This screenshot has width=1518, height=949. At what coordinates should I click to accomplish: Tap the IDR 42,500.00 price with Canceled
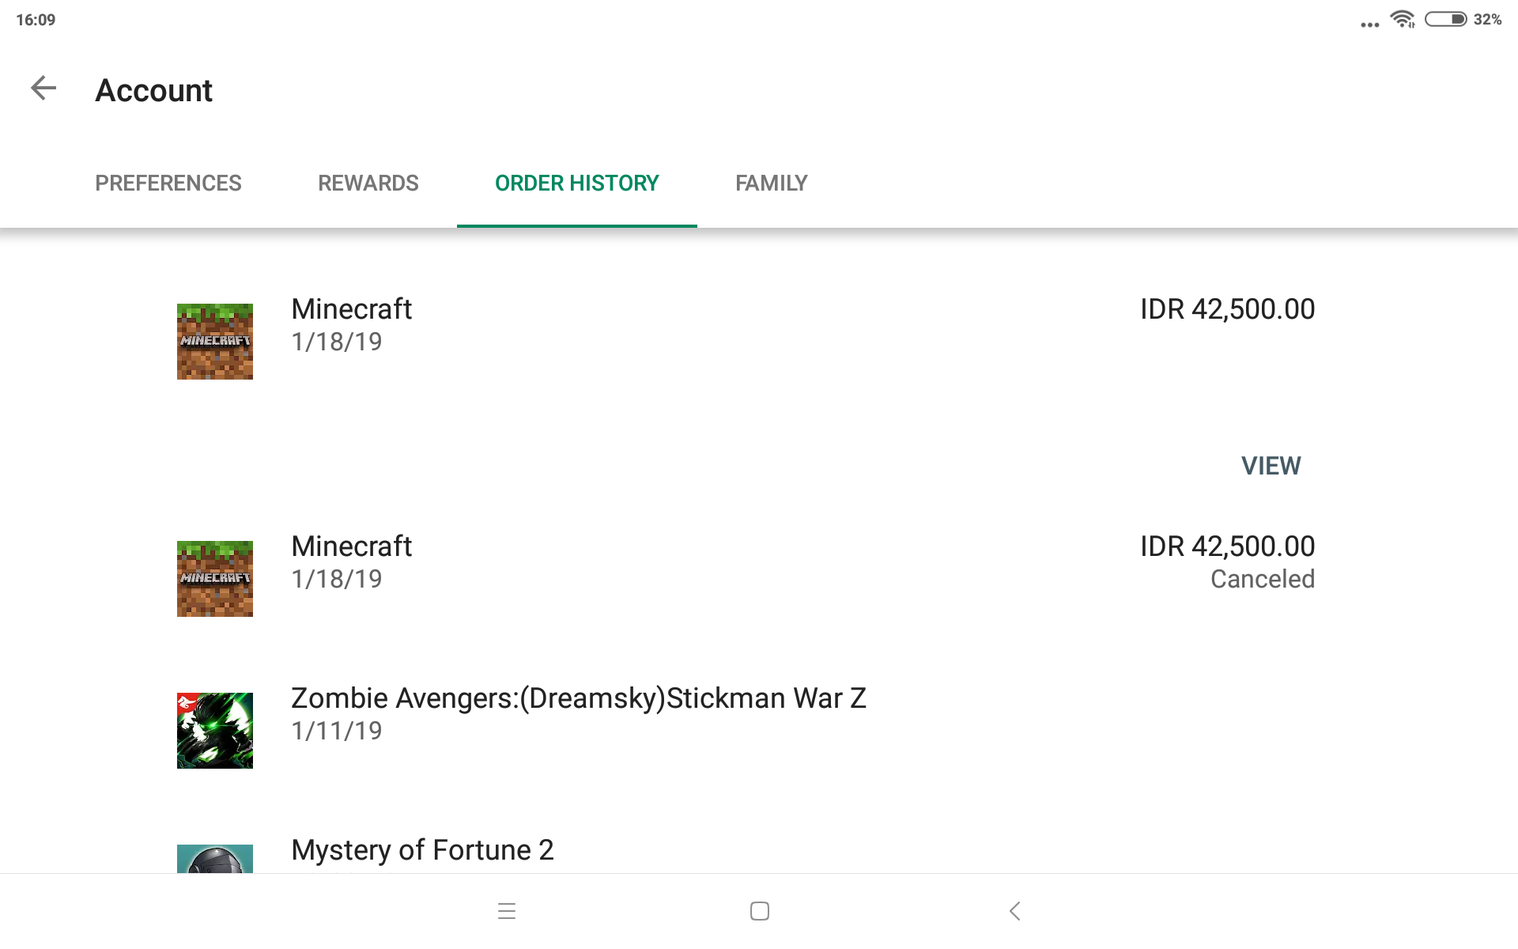click(x=1227, y=546)
